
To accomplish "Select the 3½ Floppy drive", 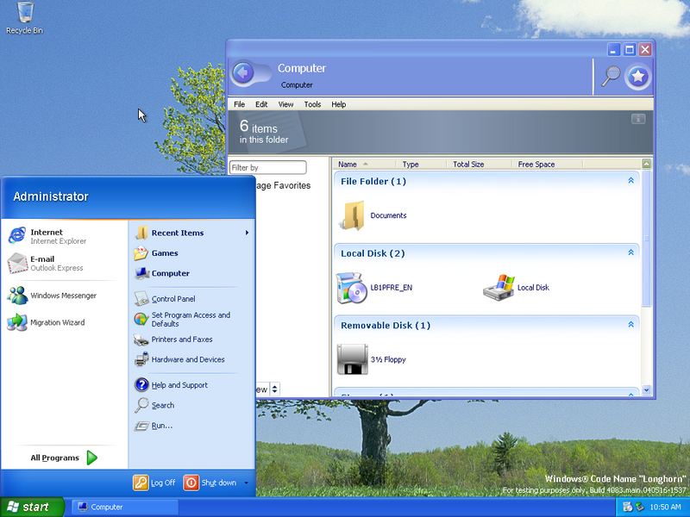I will point(352,359).
